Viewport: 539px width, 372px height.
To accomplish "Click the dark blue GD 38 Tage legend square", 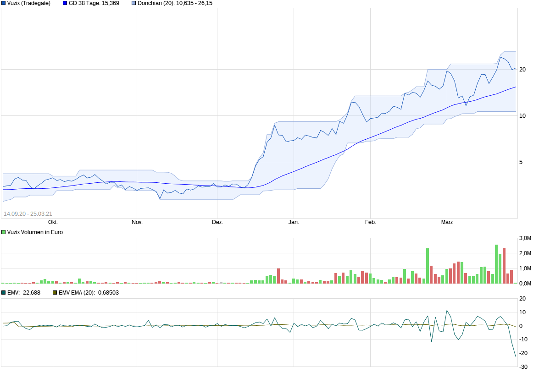I will tap(64, 3).
